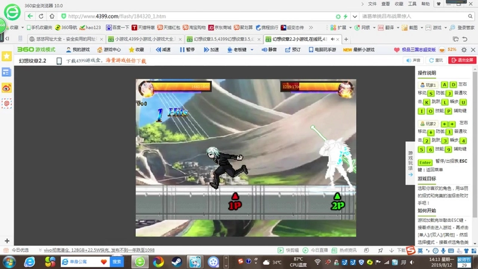Click the 预订 button in game bar

click(x=293, y=50)
